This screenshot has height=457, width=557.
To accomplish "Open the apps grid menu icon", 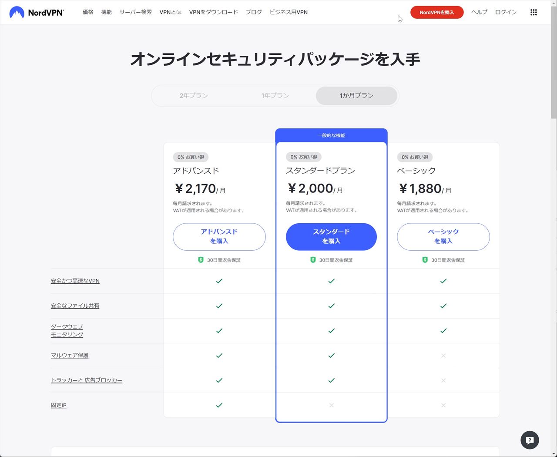I will (534, 12).
